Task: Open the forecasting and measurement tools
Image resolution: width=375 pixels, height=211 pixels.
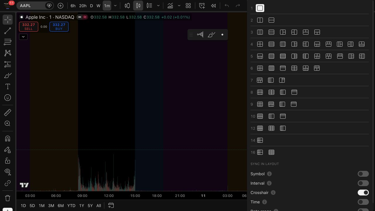Action: [8, 64]
